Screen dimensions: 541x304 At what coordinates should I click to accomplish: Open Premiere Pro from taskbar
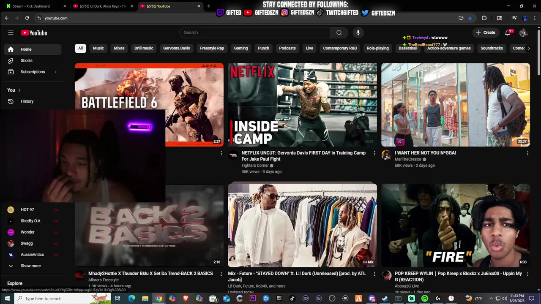click(x=253, y=299)
